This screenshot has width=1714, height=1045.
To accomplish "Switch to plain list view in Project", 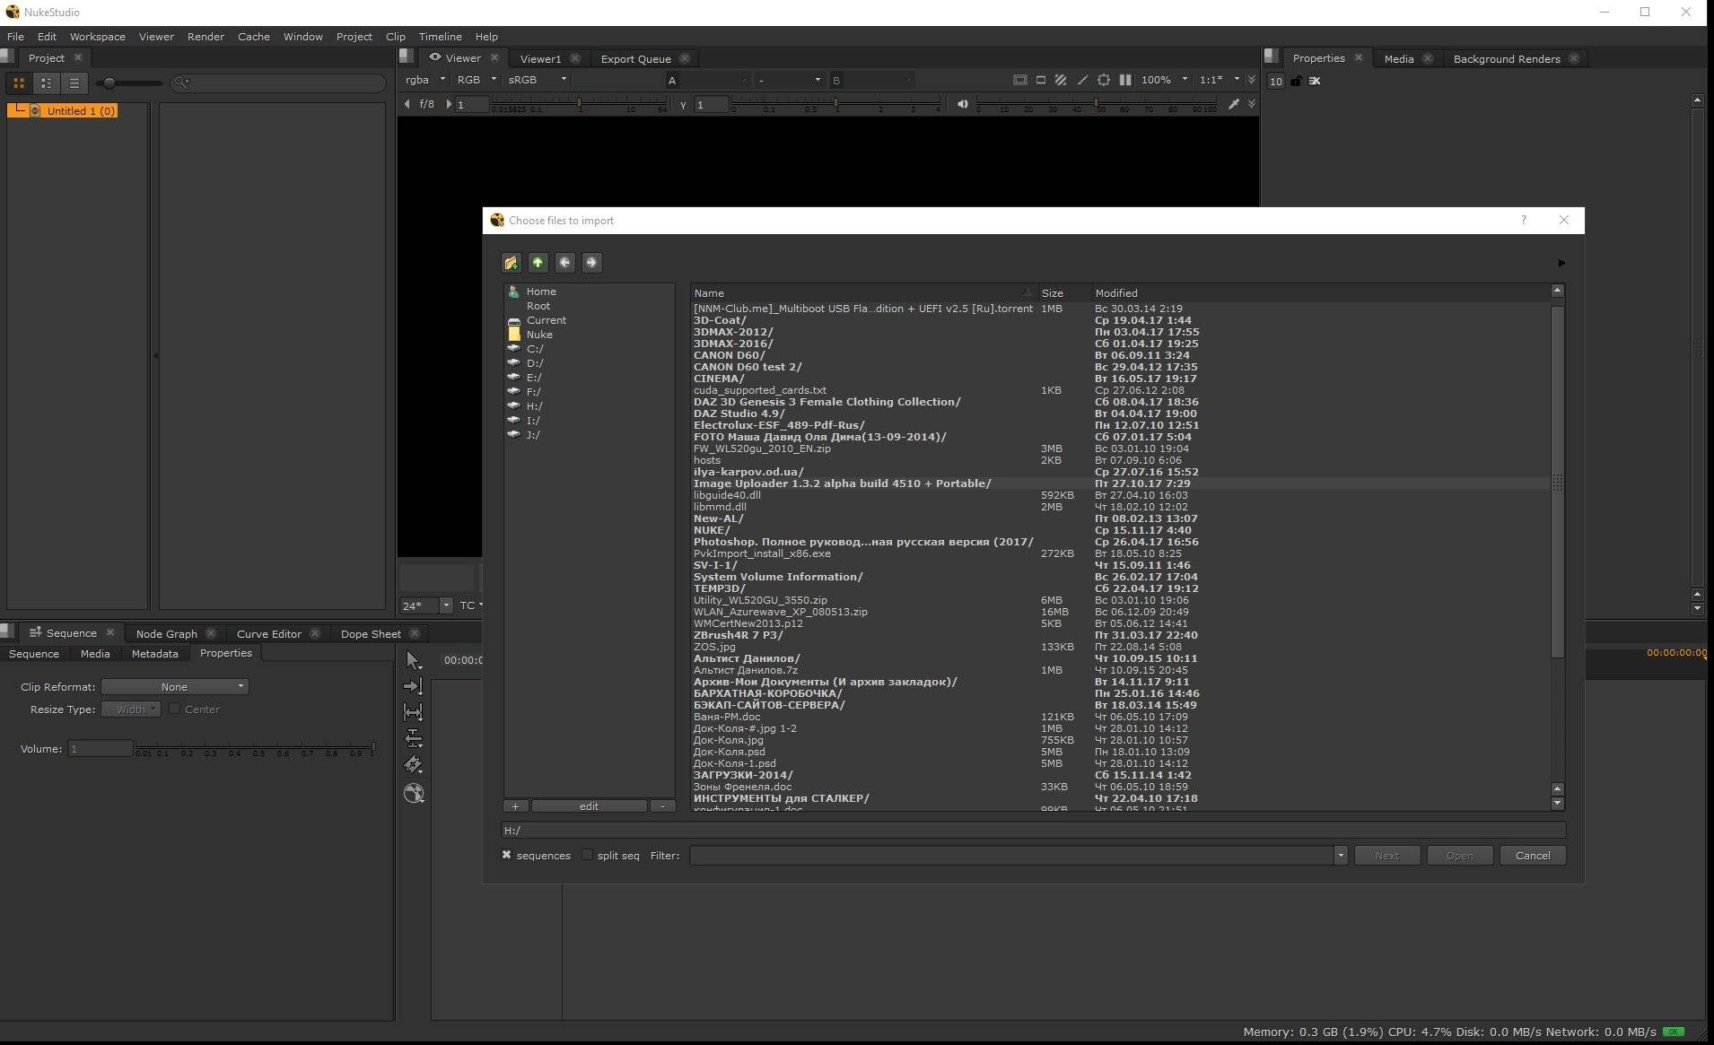I will (74, 83).
